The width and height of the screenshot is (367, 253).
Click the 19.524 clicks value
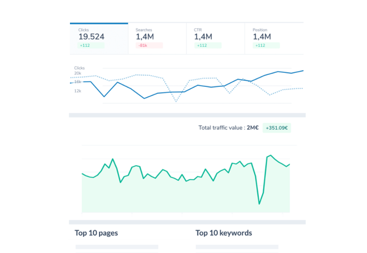91,36
